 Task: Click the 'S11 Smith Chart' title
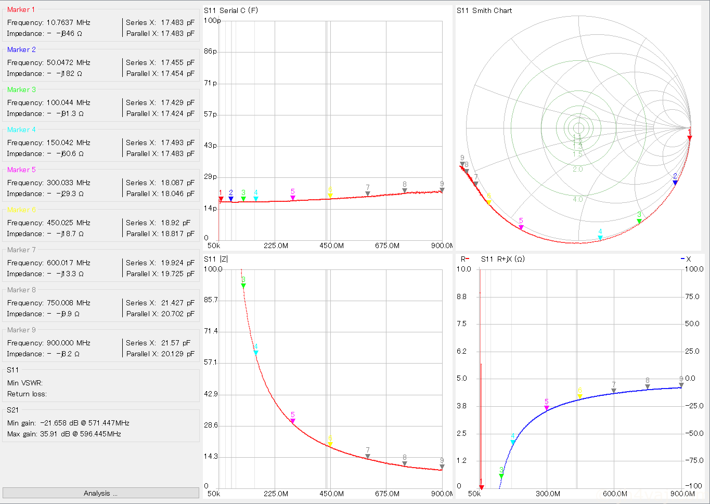coord(484,10)
